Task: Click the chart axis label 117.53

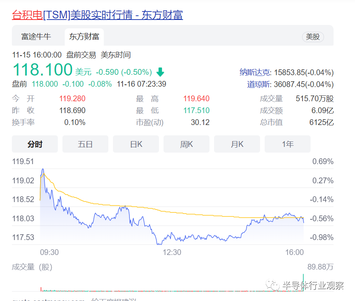Action: pyautogui.click(x=23, y=237)
